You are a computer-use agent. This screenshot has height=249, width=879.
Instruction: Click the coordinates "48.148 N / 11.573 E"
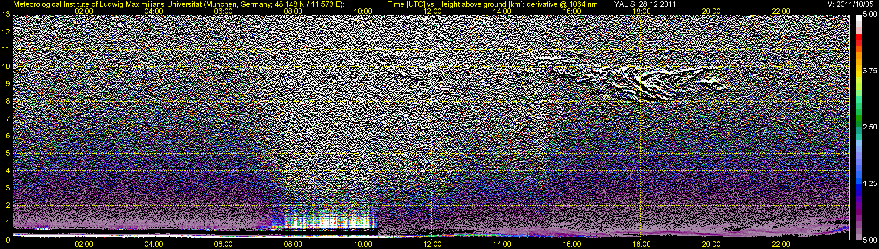306,4
